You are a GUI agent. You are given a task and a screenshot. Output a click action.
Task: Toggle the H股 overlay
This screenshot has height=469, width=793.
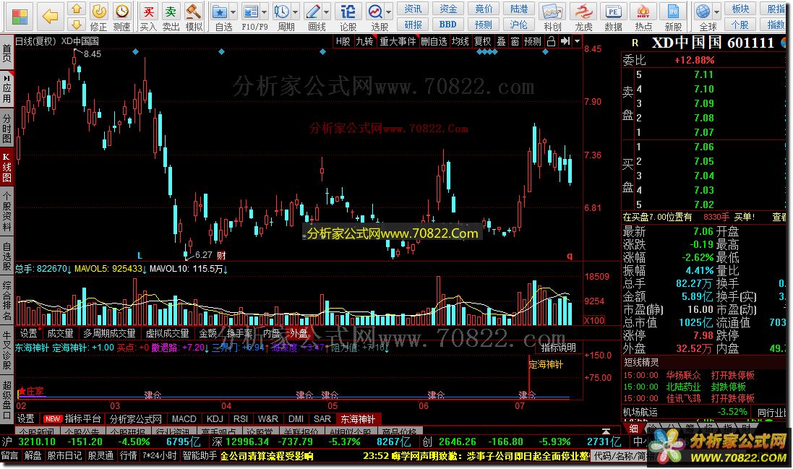tap(343, 41)
